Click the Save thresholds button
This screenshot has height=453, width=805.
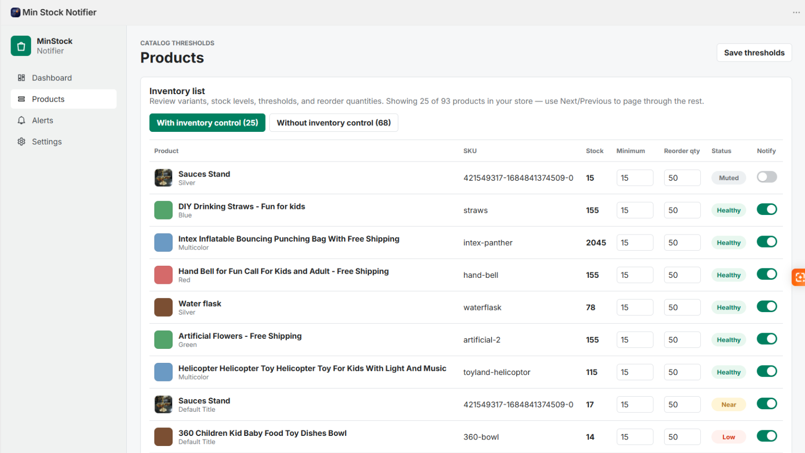click(754, 53)
